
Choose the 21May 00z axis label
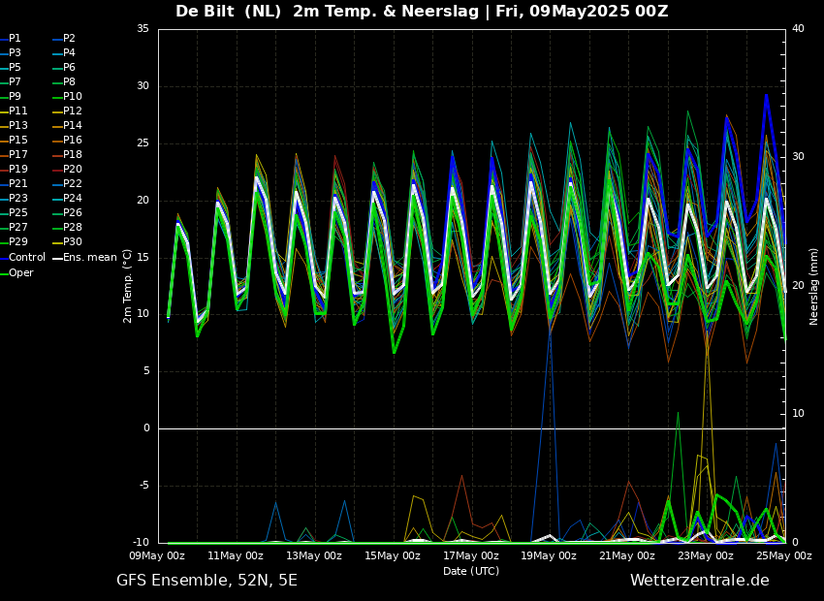tap(627, 555)
